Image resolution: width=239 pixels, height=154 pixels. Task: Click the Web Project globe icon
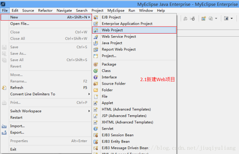click(96, 30)
